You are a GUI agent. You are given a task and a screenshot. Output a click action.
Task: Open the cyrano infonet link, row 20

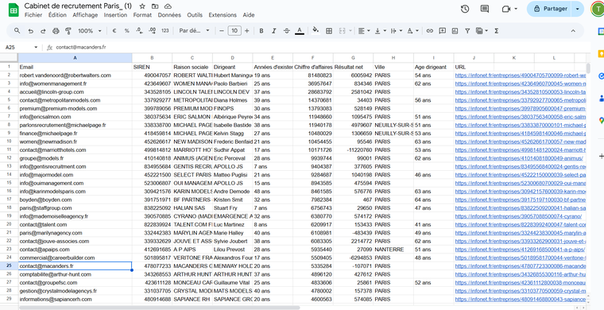(x=518, y=216)
